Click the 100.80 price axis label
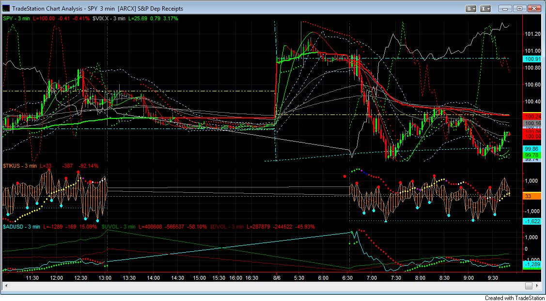 tap(532, 68)
